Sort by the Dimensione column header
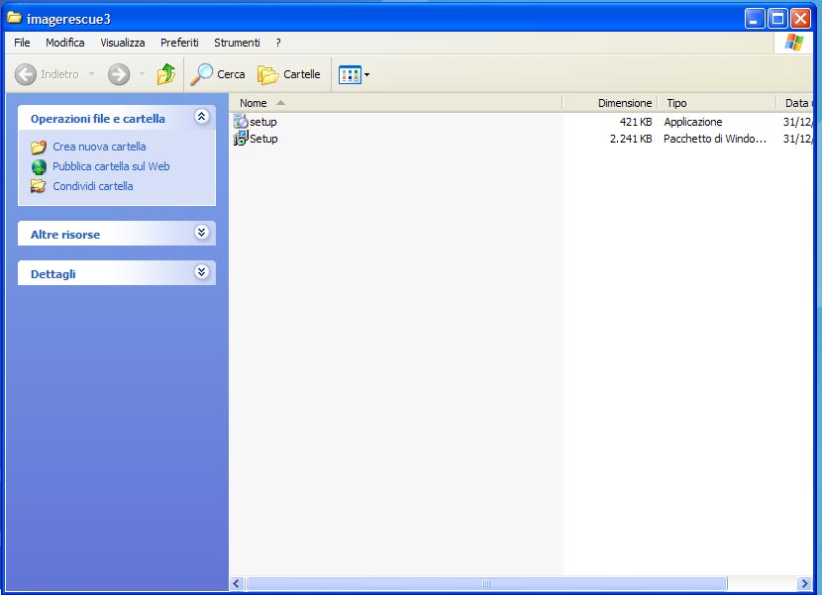 tap(610, 103)
